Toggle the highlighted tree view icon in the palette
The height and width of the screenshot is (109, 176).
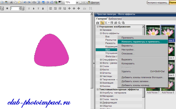[102, 23]
